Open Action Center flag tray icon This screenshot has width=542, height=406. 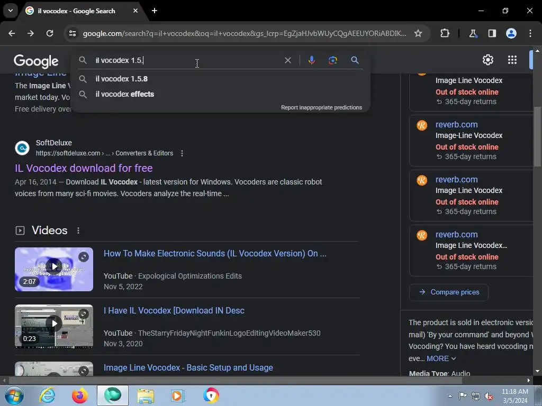tap(463, 396)
